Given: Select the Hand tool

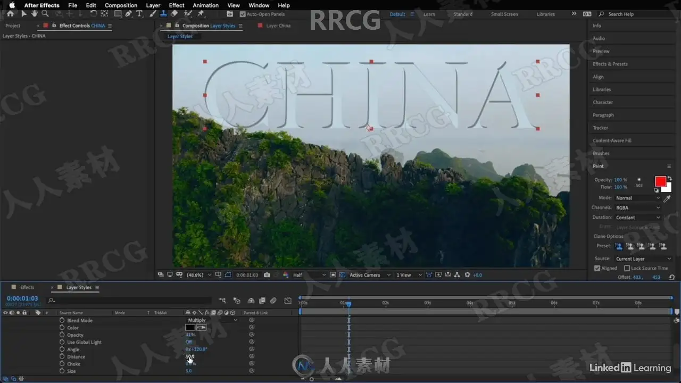Looking at the screenshot, I should tap(35, 14).
